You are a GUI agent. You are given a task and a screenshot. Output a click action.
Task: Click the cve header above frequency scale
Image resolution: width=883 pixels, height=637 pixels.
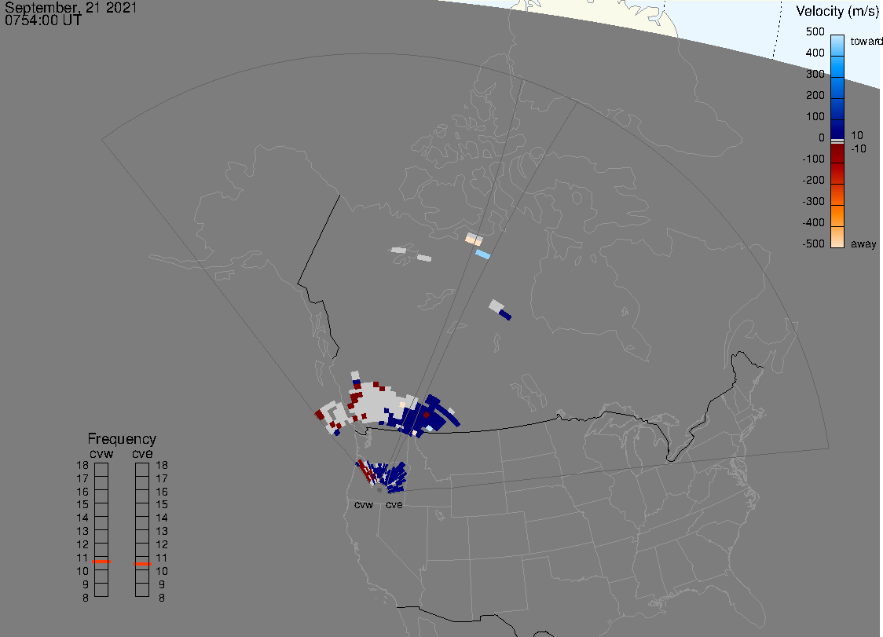click(142, 453)
